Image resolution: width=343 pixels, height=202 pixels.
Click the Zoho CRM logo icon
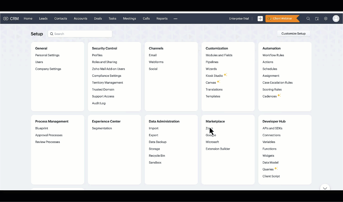(6, 19)
